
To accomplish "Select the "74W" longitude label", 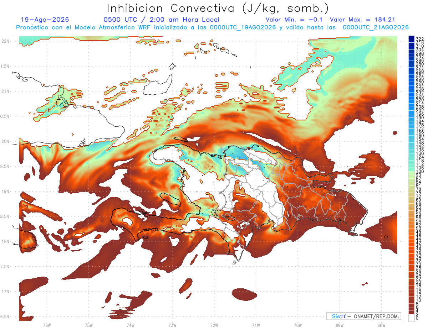I will tap(131, 325).
